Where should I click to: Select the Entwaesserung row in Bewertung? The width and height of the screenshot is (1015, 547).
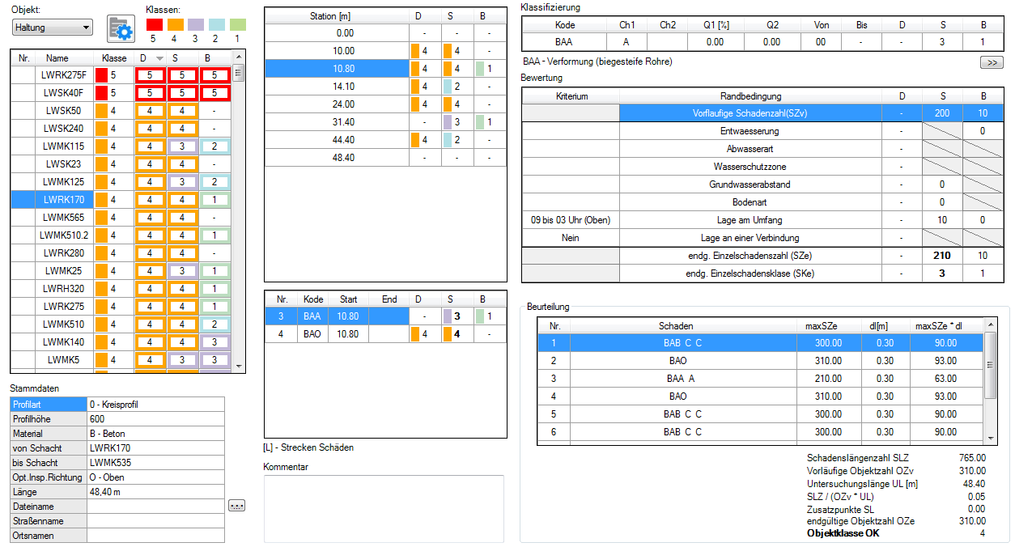pyautogui.click(x=750, y=131)
